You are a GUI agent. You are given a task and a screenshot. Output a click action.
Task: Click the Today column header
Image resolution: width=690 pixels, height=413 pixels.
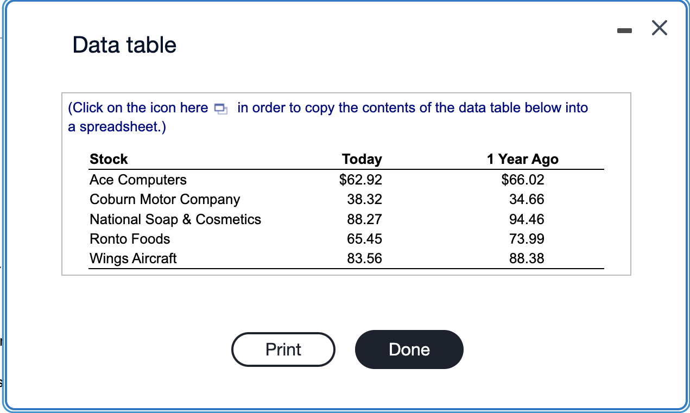(362, 159)
